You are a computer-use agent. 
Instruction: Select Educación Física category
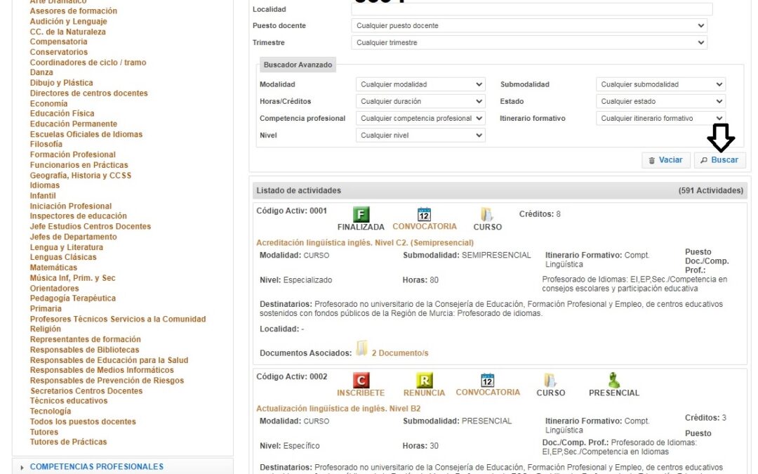click(62, 113)
